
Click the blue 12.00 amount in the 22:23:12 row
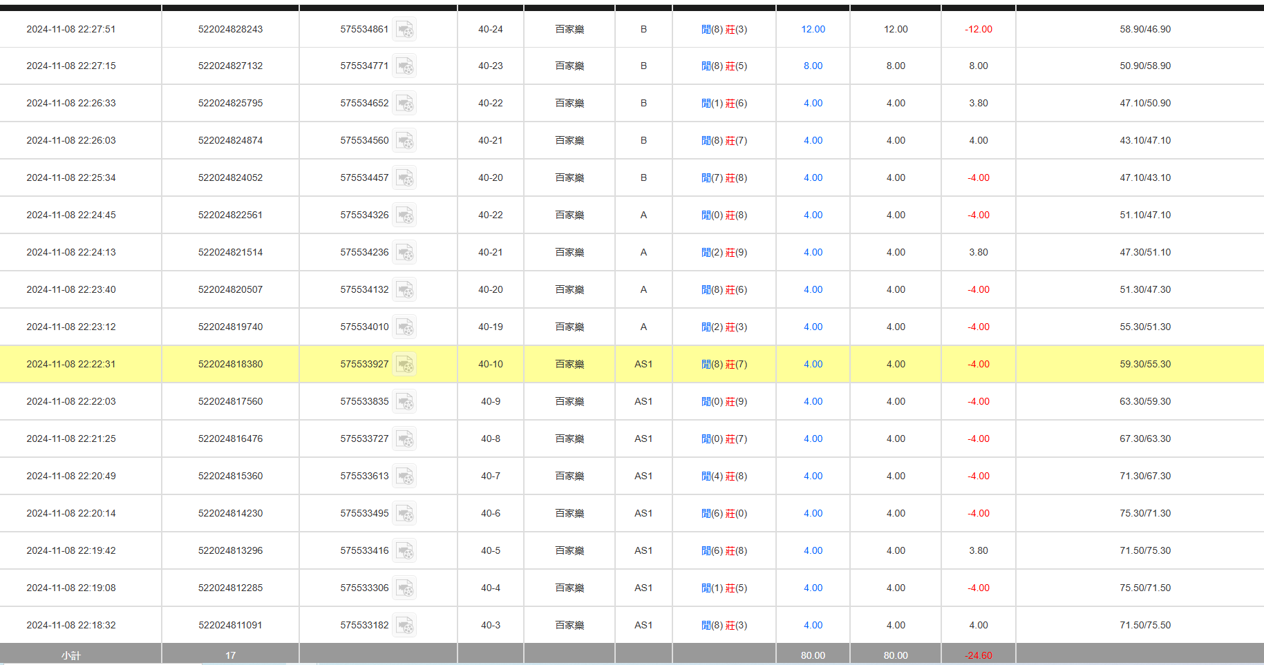point(813,327)
